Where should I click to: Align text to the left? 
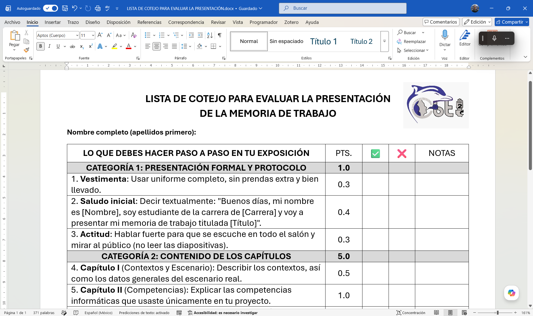point(148,46)
